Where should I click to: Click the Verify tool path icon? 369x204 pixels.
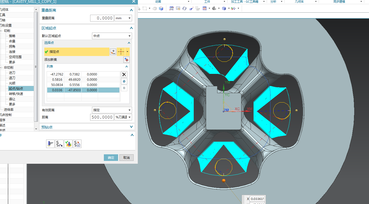(68, 144)
